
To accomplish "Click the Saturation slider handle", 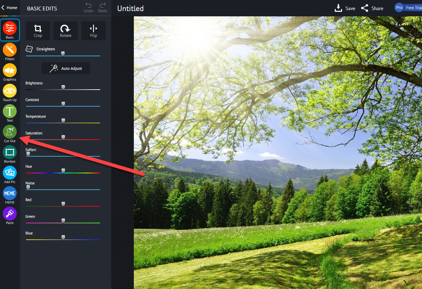I will click(x=63, y=137).
